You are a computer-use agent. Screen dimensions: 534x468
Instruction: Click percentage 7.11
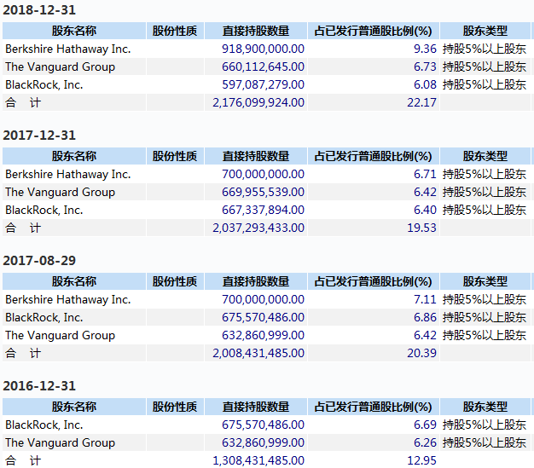pos(425,299)
